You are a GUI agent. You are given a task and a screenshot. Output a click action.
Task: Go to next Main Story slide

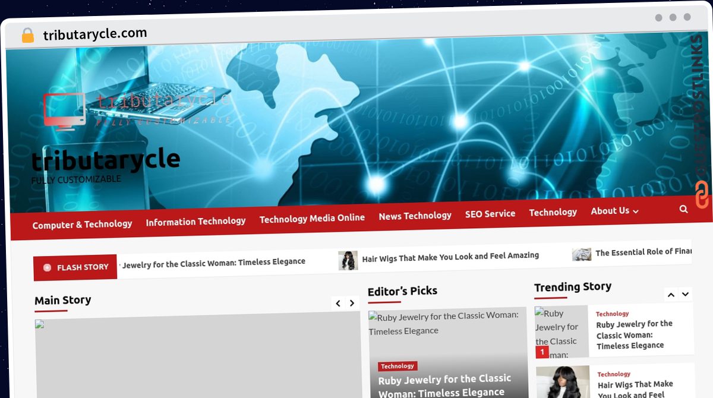point(352,303)
